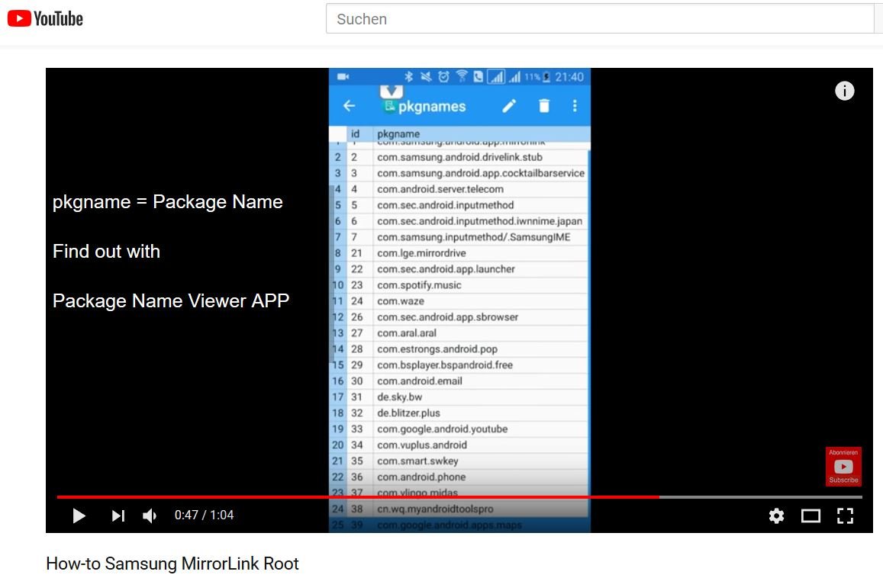Image resolution: width=883 pixels, height=578 pixels.
Task: Select row de.blitzer.plus
Action: click(459, 413)
